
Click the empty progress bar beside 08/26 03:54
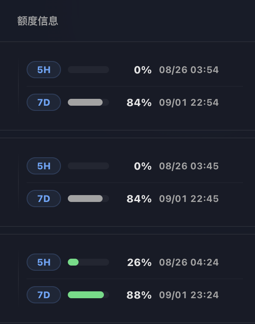[88, 70]
